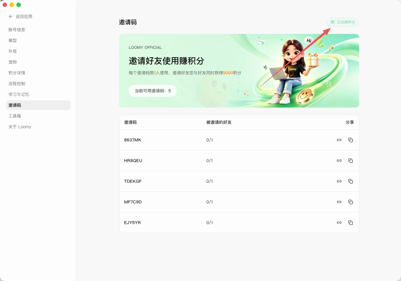Image resolution: width=401 pixels, height=281 pixels.
Task: Copy invite code EJY5YR to clipboard
Action: tap(351, 223)
